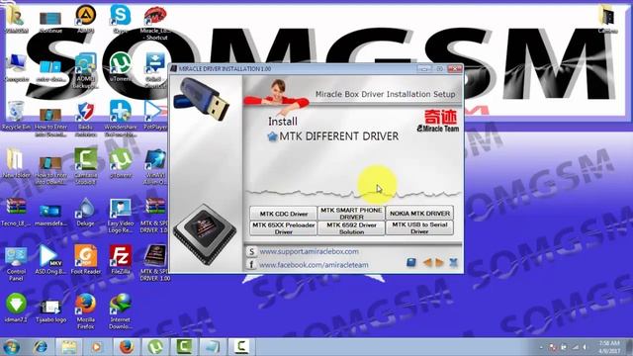Select the ASD.Ong MKV video file
The image size is (633, 356).
pos(50,260)
